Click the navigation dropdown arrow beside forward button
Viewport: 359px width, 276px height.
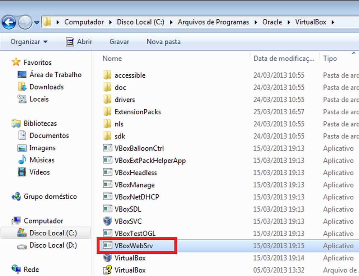tap(37, 22)
